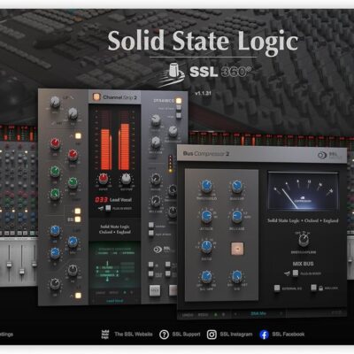Toggle the HF bell button beside red knobs
This screenshot has width=354, height=354.
coord(78,136)
